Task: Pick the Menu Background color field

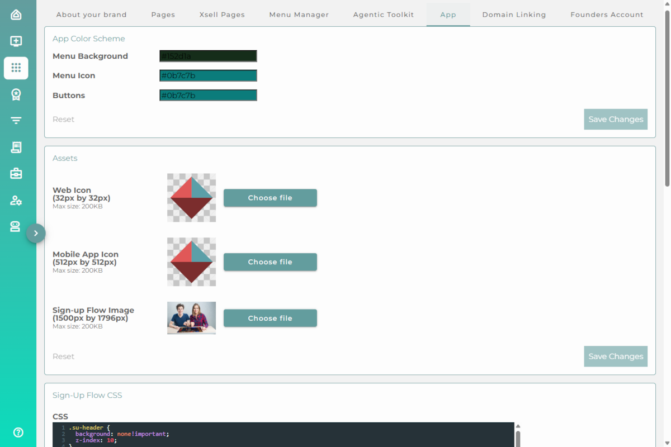Action: click(x=208, y=56)
